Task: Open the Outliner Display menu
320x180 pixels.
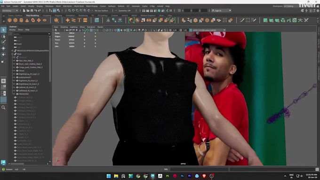Action: coord(12,30)
